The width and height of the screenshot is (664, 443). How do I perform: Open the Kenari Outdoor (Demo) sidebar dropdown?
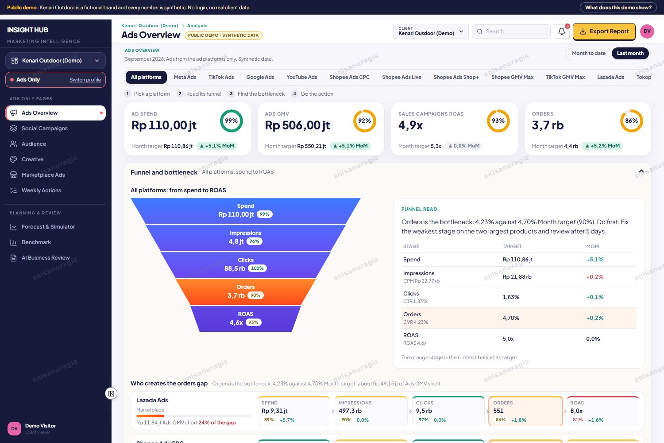coord(55,61)
